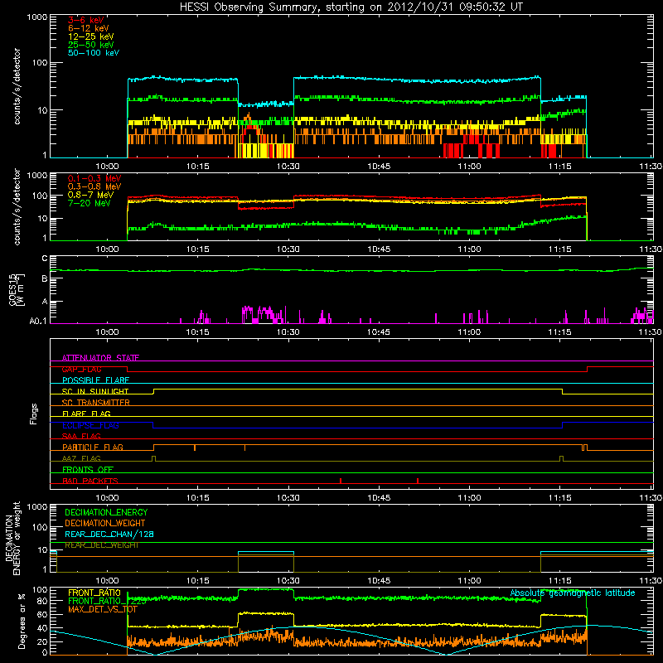This screenshot has width=663, height=663.
Task: Select the GAP_FLAG label
Action: tap(81, 369)
